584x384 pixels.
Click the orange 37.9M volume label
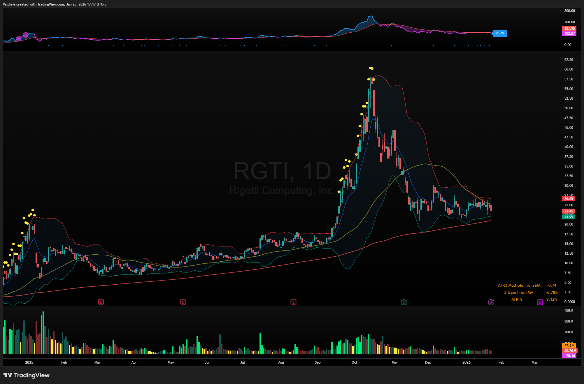point(569,346)
